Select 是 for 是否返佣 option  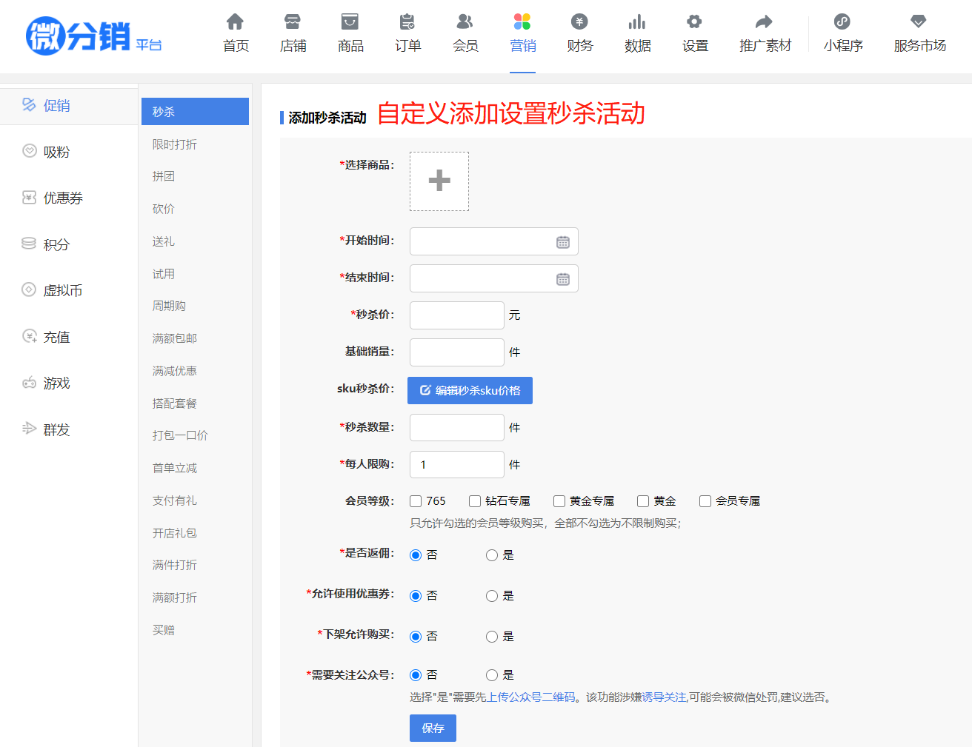click(x=492, y=555)
